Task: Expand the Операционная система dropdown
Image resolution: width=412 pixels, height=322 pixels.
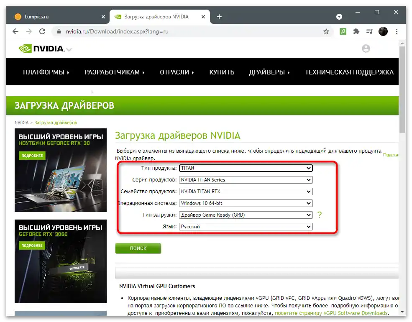Action: click(x=246, y=203)
